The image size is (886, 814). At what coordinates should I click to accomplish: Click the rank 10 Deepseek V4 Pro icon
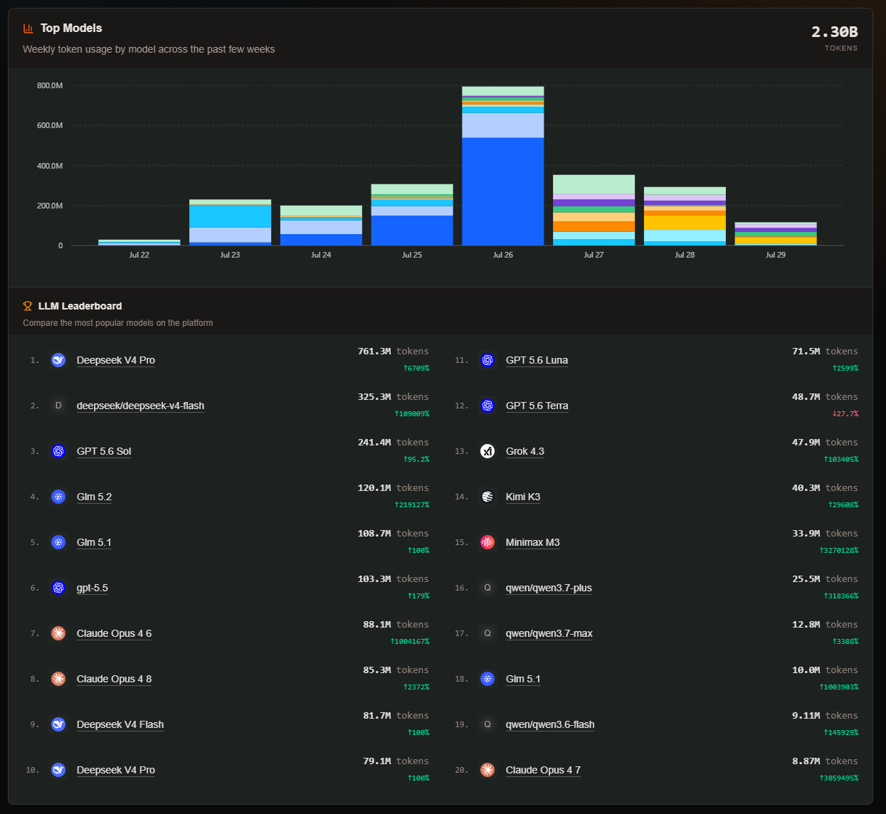[58, 770]
